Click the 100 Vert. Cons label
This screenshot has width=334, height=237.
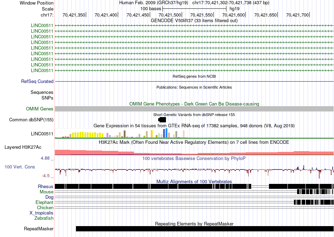click(x=20, y=167)
